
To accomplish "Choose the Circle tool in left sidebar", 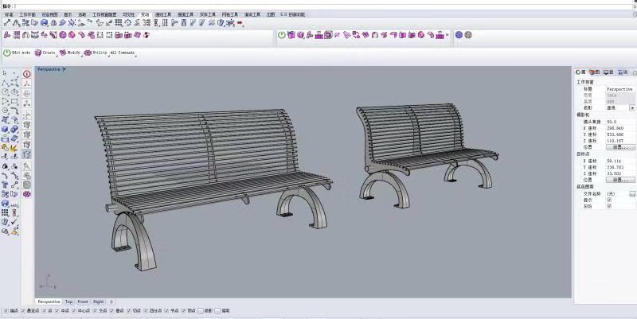I will point(5,92).
